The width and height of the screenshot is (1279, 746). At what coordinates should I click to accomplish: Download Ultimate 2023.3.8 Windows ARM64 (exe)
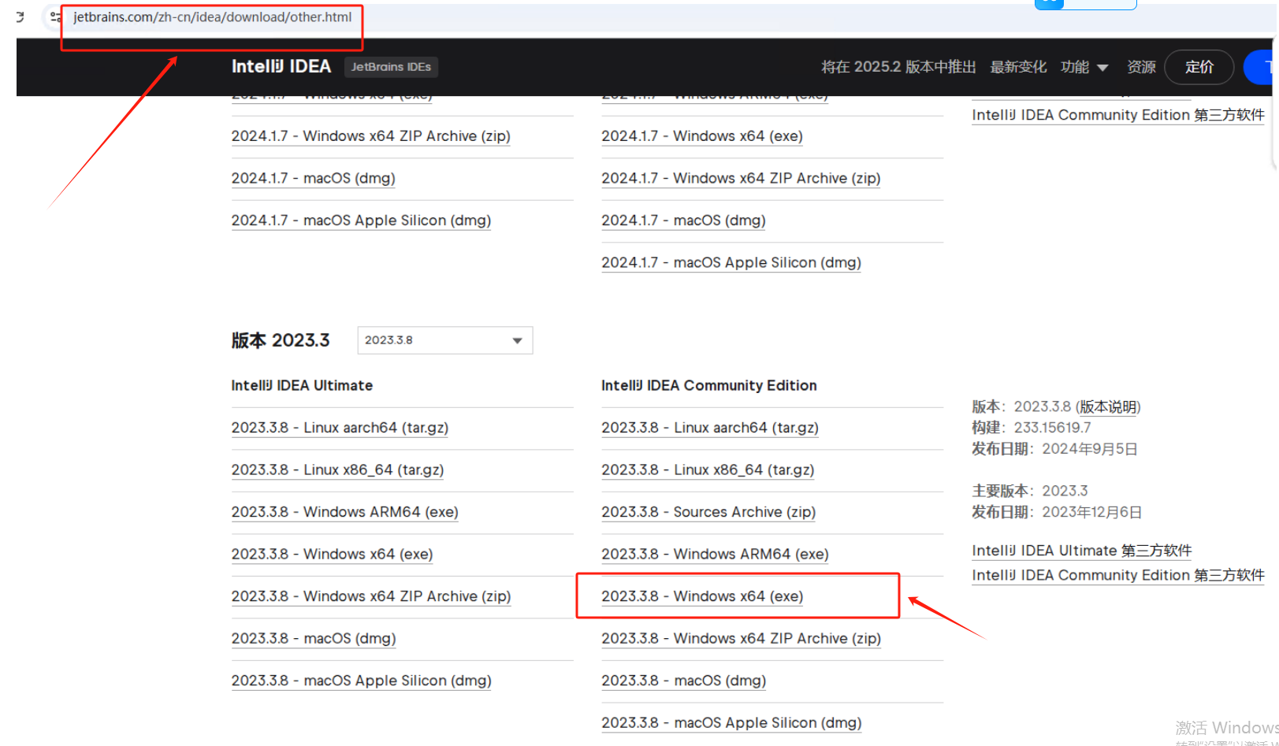click(344, 512)
